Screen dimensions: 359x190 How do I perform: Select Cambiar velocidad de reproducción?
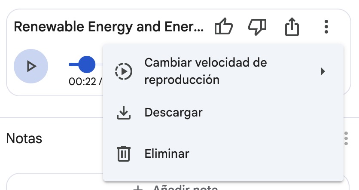(206, 71)
